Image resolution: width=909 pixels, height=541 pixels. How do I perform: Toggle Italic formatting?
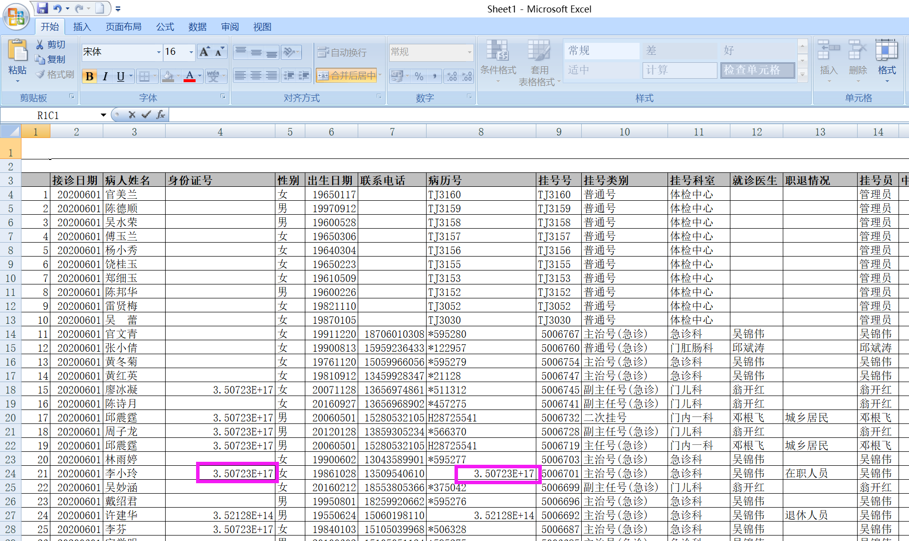[105, 76]
